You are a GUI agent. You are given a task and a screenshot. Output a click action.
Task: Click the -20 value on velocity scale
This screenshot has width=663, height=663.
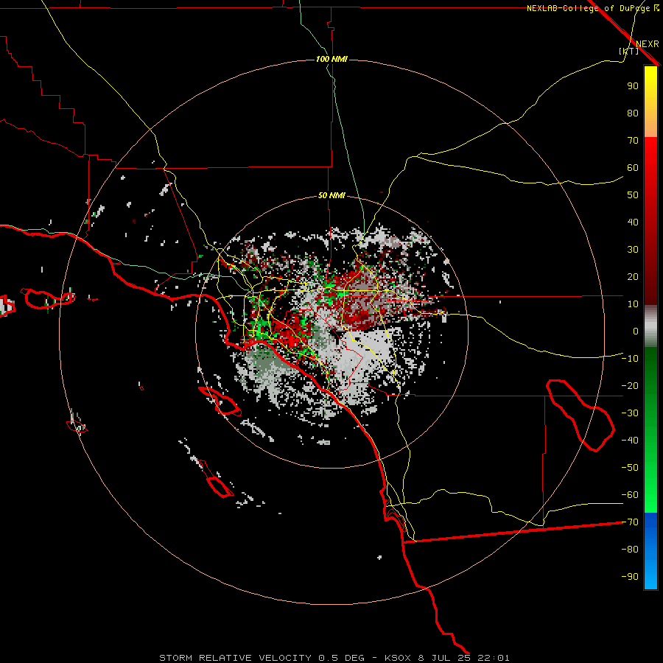click(630, 386)
